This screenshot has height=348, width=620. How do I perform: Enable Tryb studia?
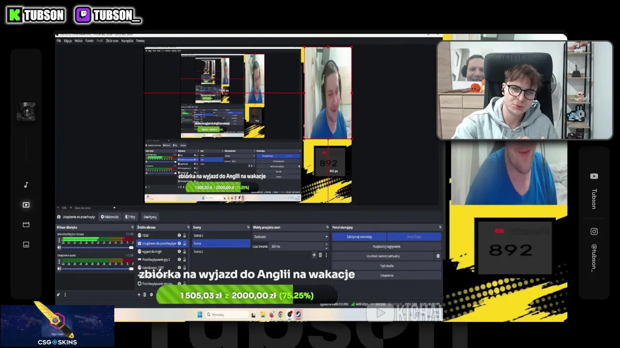pyautogui.click(x=387, y=266)
